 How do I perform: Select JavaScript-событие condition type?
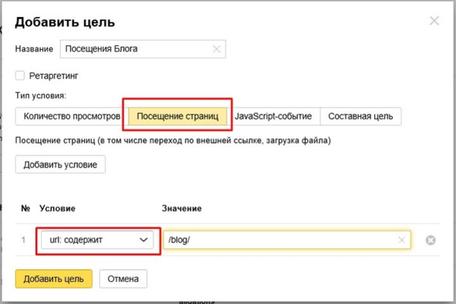(x=273, y=116)
